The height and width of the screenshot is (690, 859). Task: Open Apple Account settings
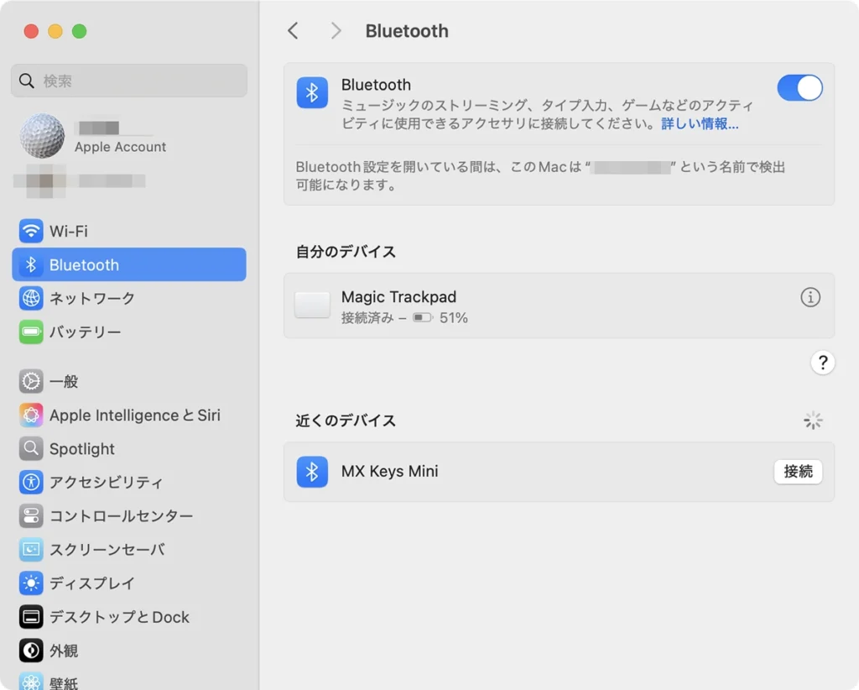tap(120, 147)
